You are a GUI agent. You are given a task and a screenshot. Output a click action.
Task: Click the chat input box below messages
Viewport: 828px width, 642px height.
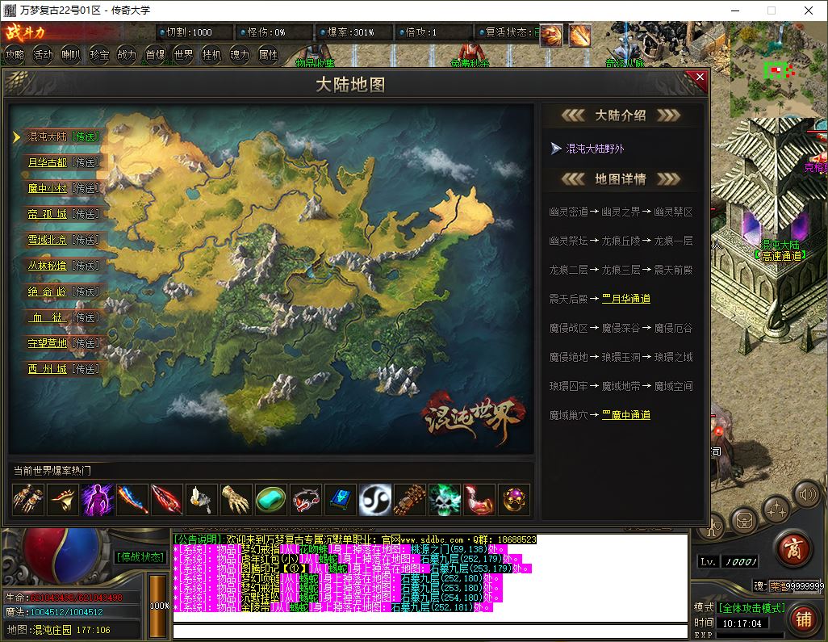coord(430,631)
